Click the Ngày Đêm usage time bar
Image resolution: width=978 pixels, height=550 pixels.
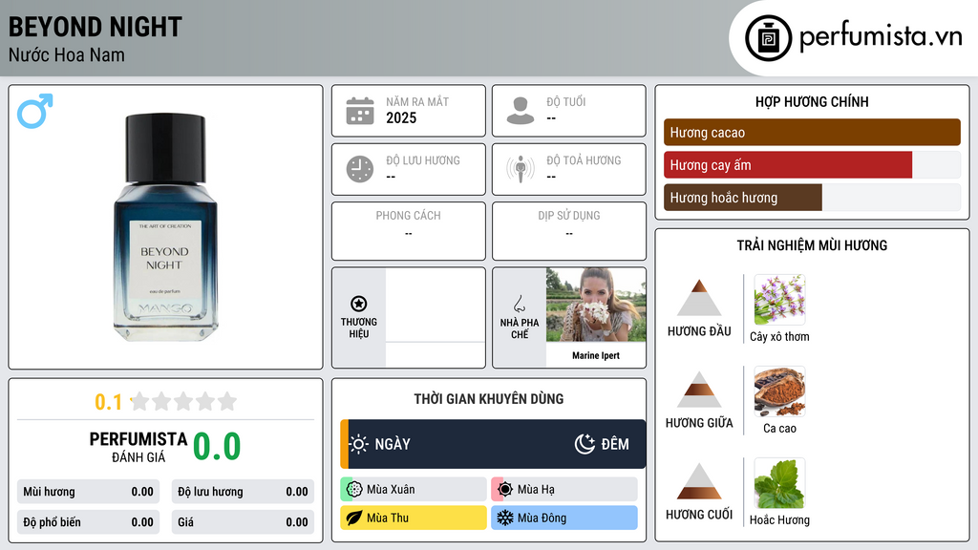point(493,444)
